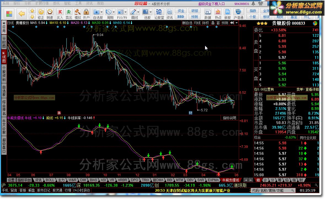Expand the 选股 dropdown arrow
The image size is (325, 199).
pyautogui.click(x=151, y=12)
